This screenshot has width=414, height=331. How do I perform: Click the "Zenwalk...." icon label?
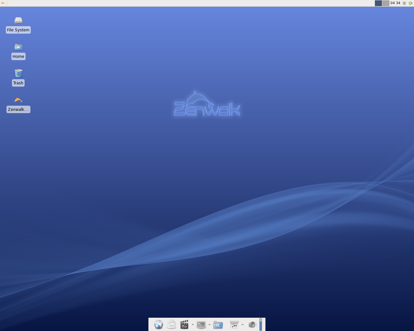[x=18, y=110]
